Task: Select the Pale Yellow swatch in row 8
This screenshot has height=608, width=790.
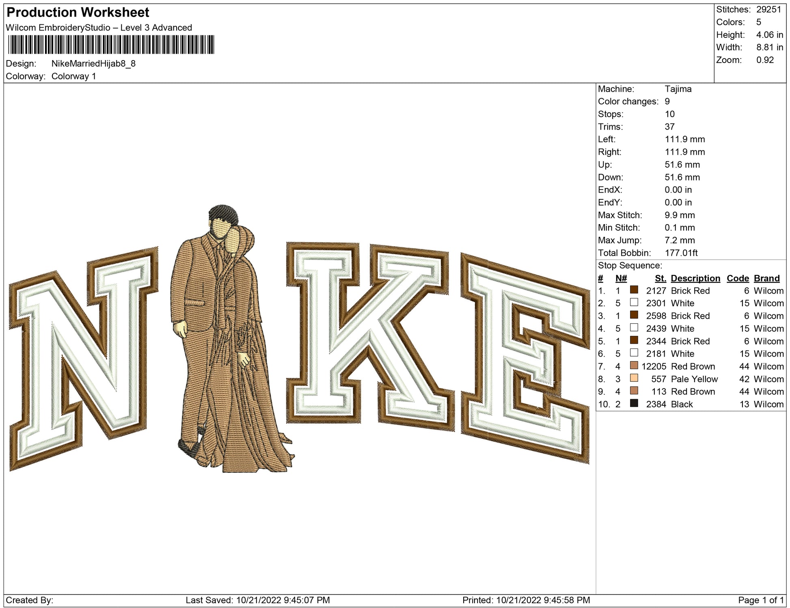Action: pos(634,378)
